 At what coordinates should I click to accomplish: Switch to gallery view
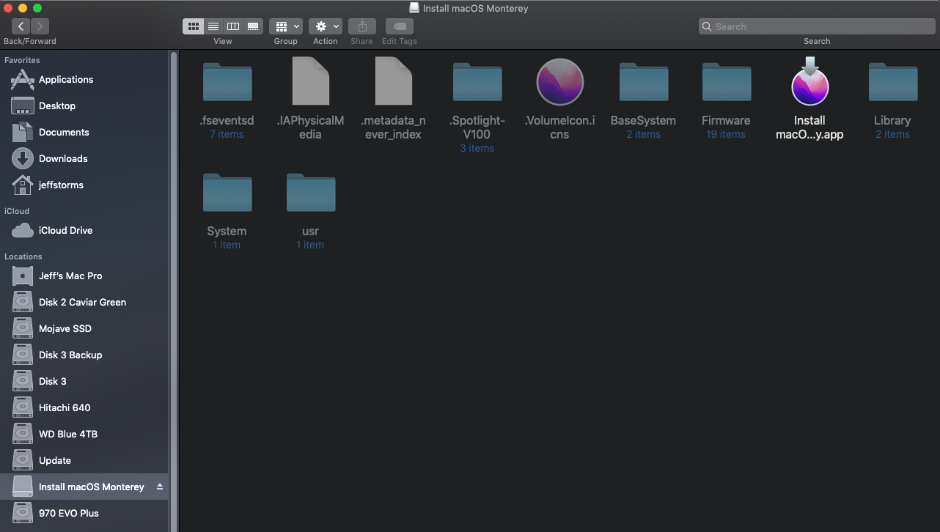pos(253,26)
